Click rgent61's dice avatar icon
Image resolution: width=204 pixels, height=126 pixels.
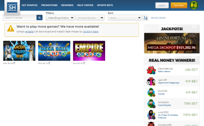coord(151,81)
